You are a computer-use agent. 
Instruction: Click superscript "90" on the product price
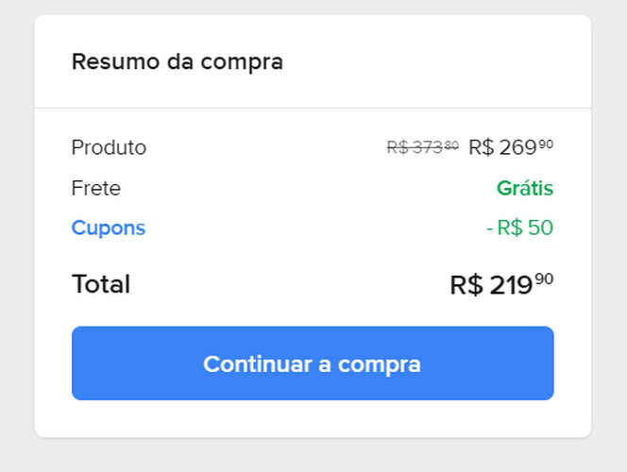point(546,143)
